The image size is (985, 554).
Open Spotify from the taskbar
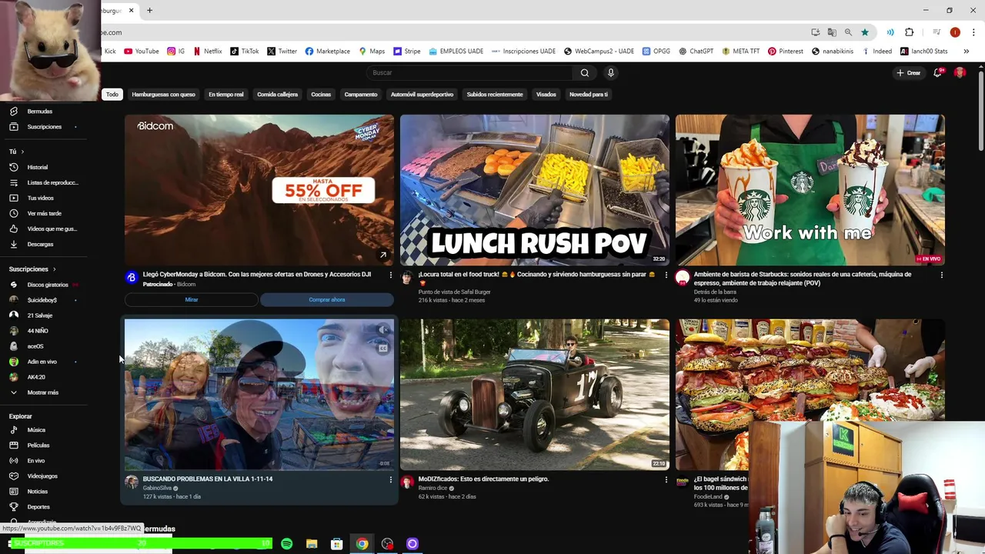tap(286, 544)
